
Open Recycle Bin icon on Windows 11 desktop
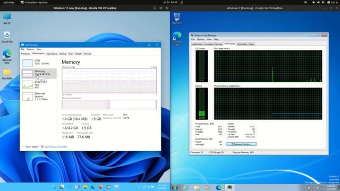point(7,37)
